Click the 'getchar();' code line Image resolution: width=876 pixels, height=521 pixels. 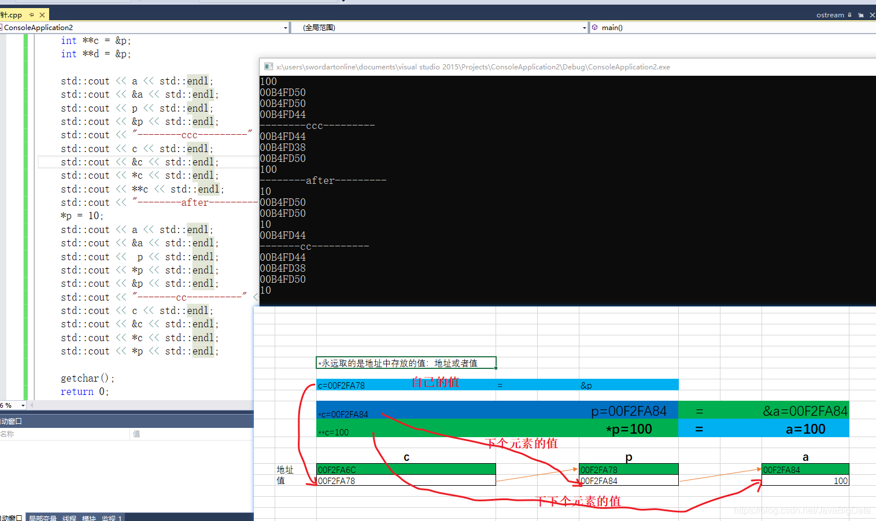[88, 378]
